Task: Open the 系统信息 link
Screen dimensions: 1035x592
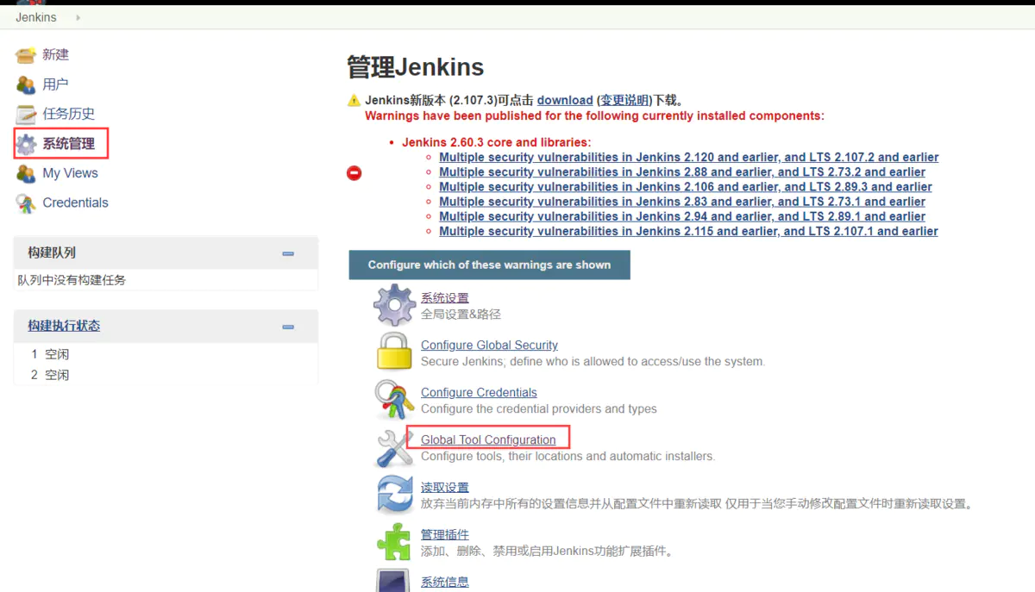Action: coord(445,583)
